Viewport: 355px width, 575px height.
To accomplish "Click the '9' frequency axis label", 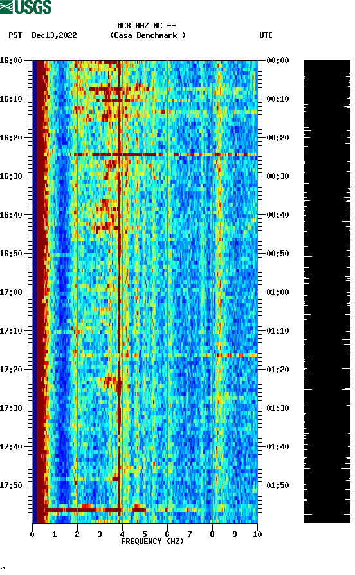I will pyautogui.click(x=235, y=534).
